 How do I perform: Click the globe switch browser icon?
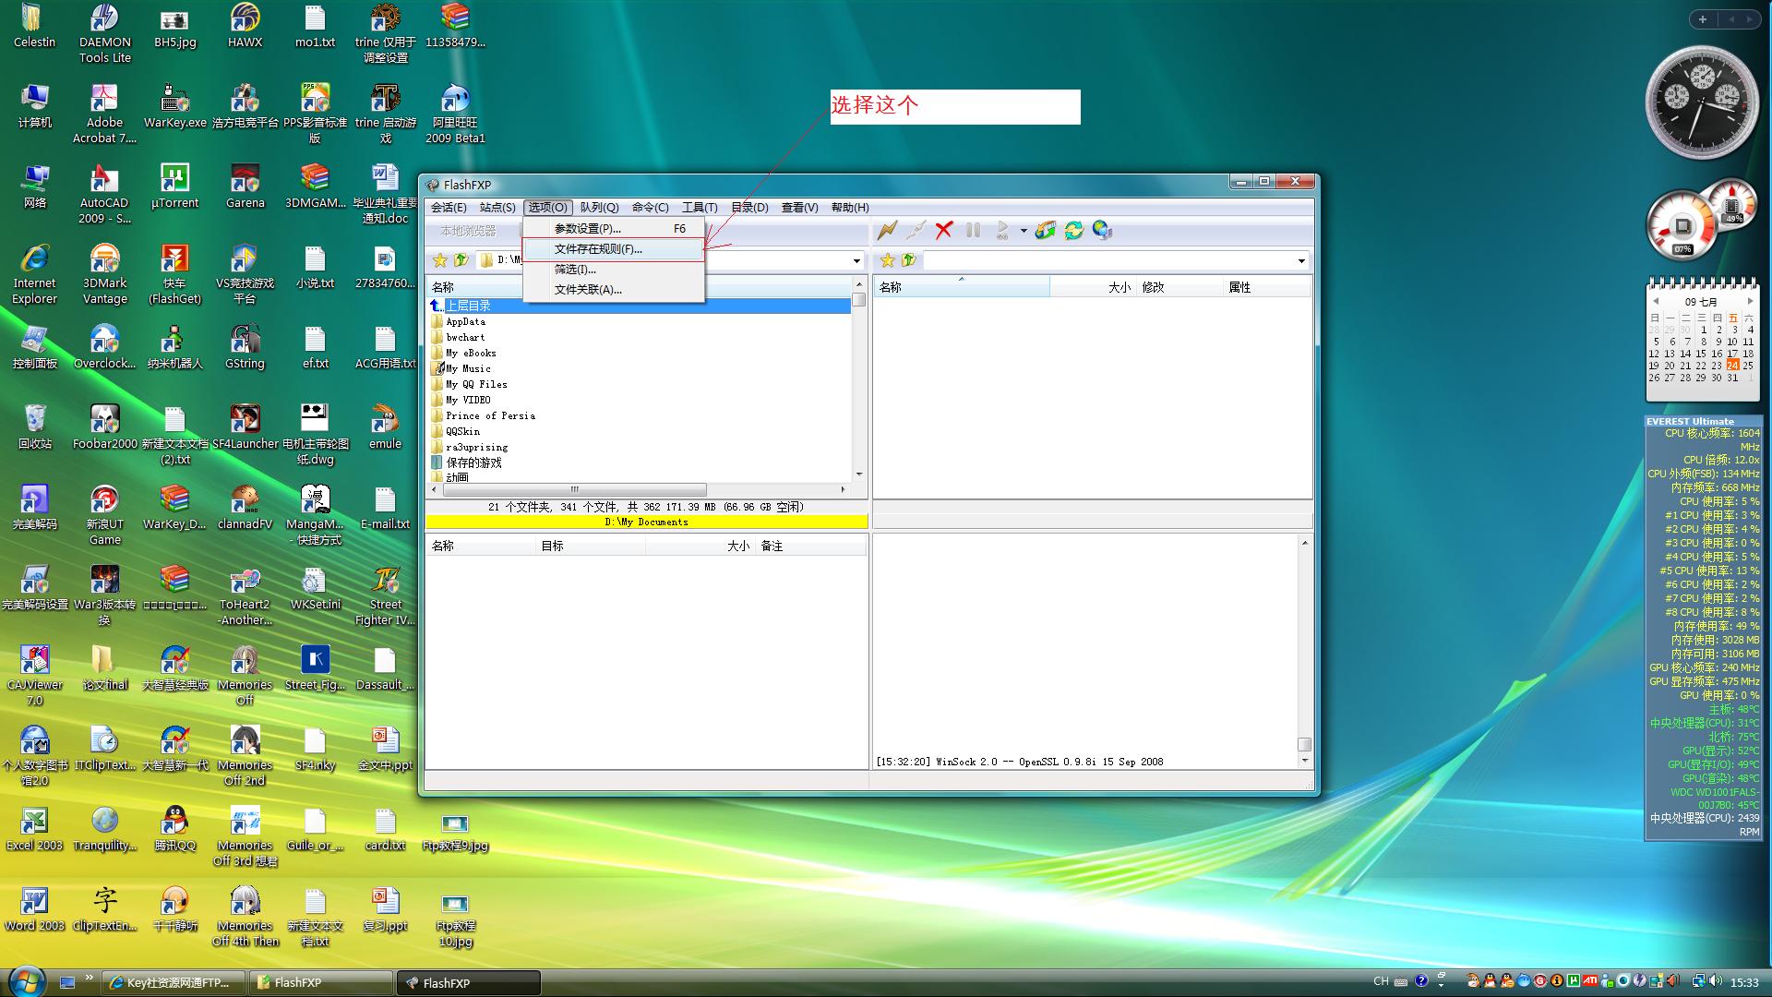pos(1102,230)
